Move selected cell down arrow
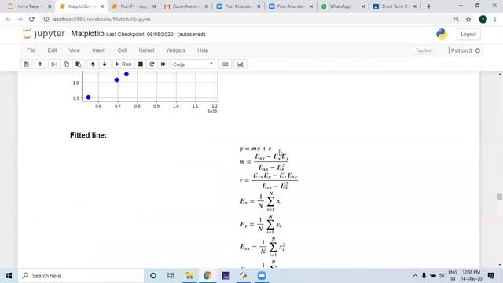Screen dimensions: 503x283 coord(105,64)
